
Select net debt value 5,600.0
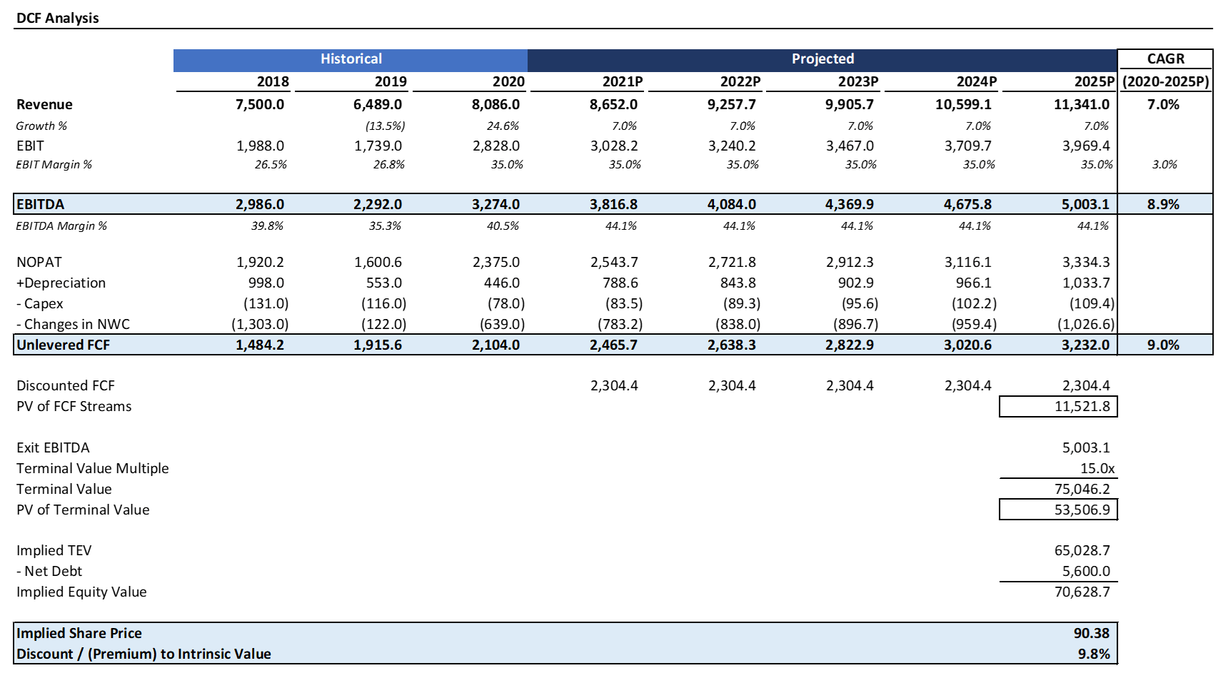point(1086,571)
